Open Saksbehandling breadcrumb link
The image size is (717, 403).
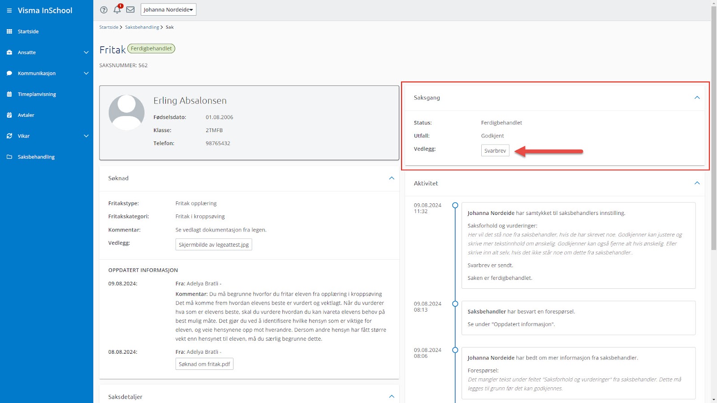point(142,27)
